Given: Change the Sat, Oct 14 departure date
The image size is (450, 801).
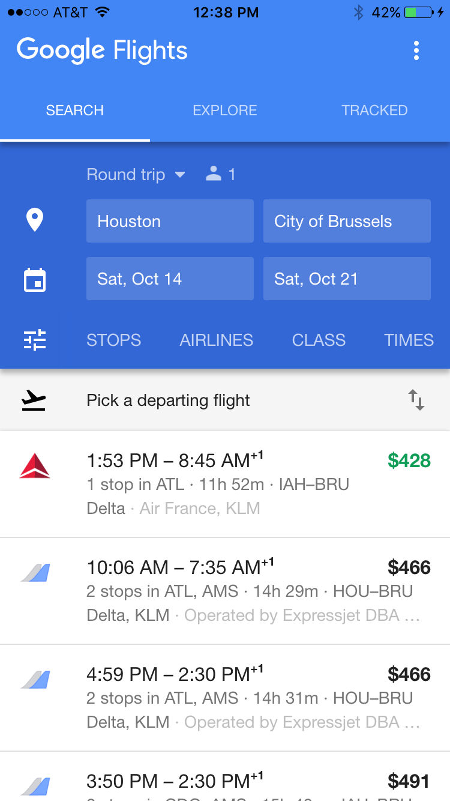Looking at the screenshot, I should coord(170,279).
